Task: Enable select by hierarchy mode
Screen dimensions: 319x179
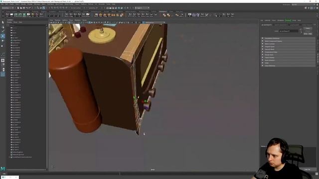Action: click(38, 8)
